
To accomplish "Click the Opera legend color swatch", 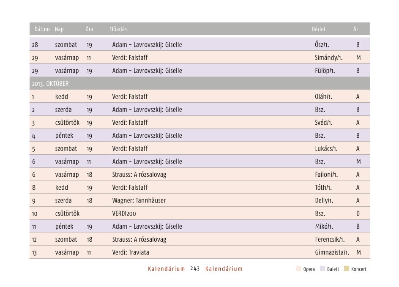I will (x=298, y=269).
